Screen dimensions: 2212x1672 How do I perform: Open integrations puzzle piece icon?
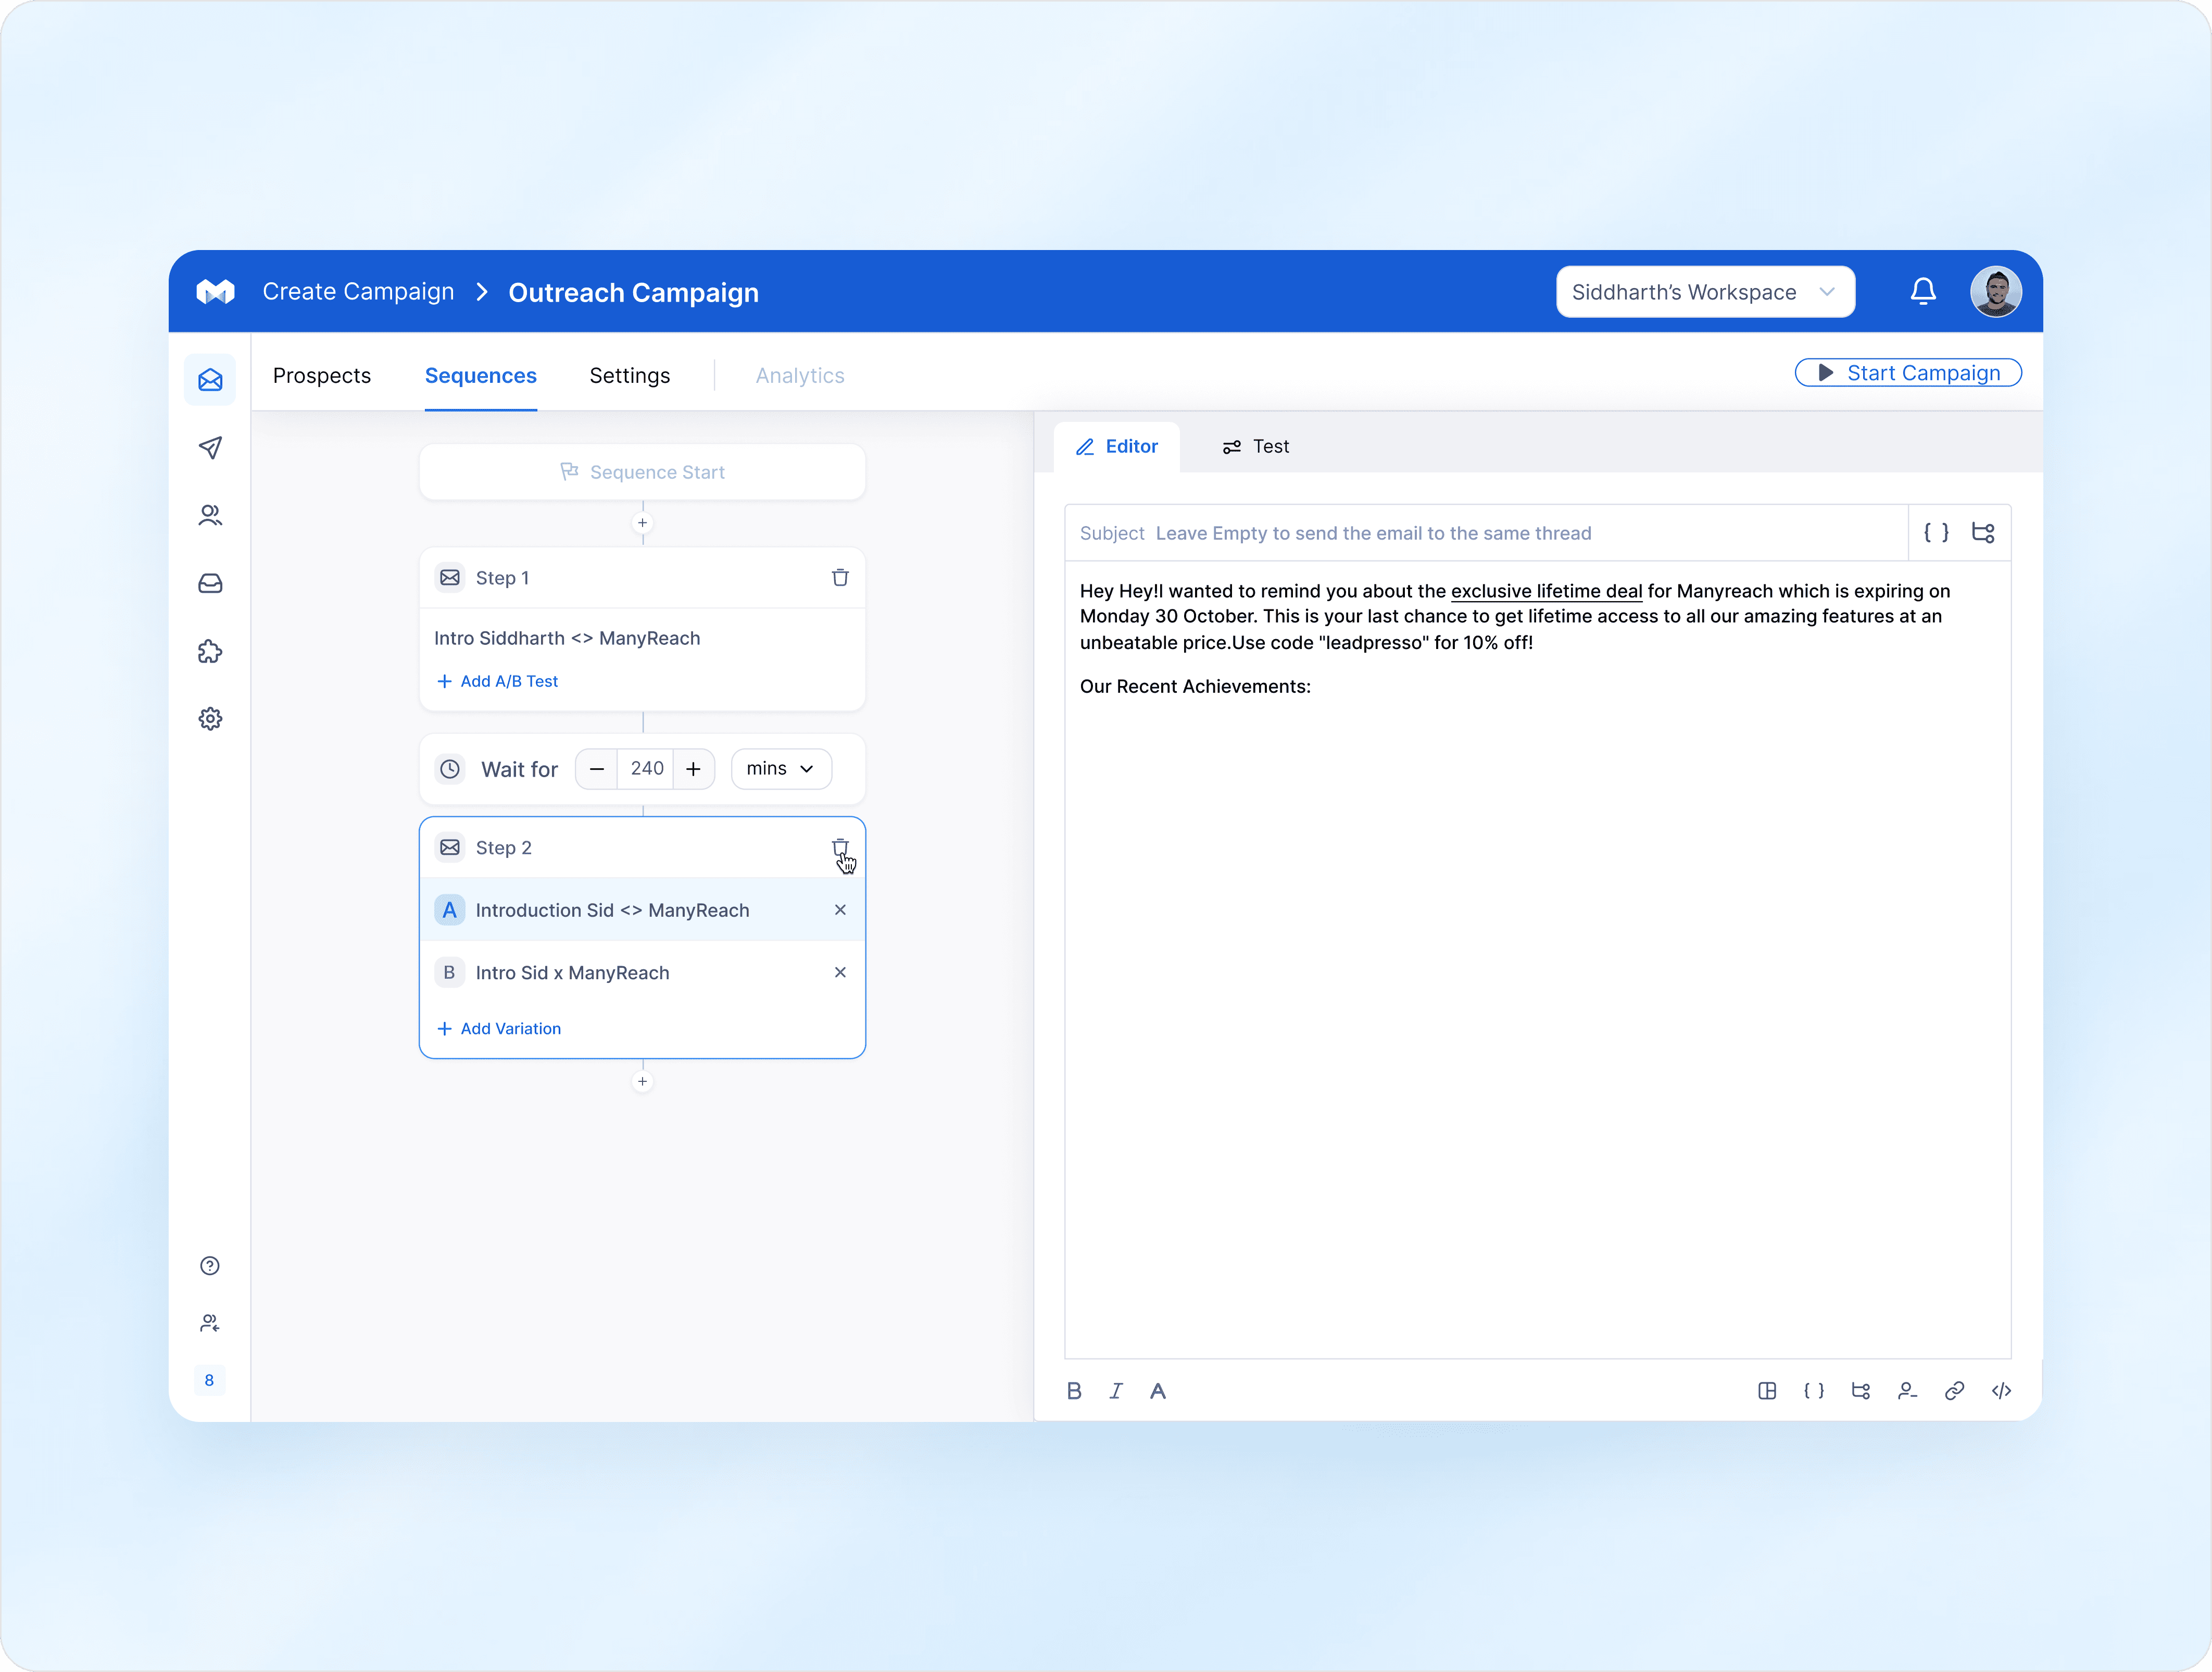[x=210, y=652]
